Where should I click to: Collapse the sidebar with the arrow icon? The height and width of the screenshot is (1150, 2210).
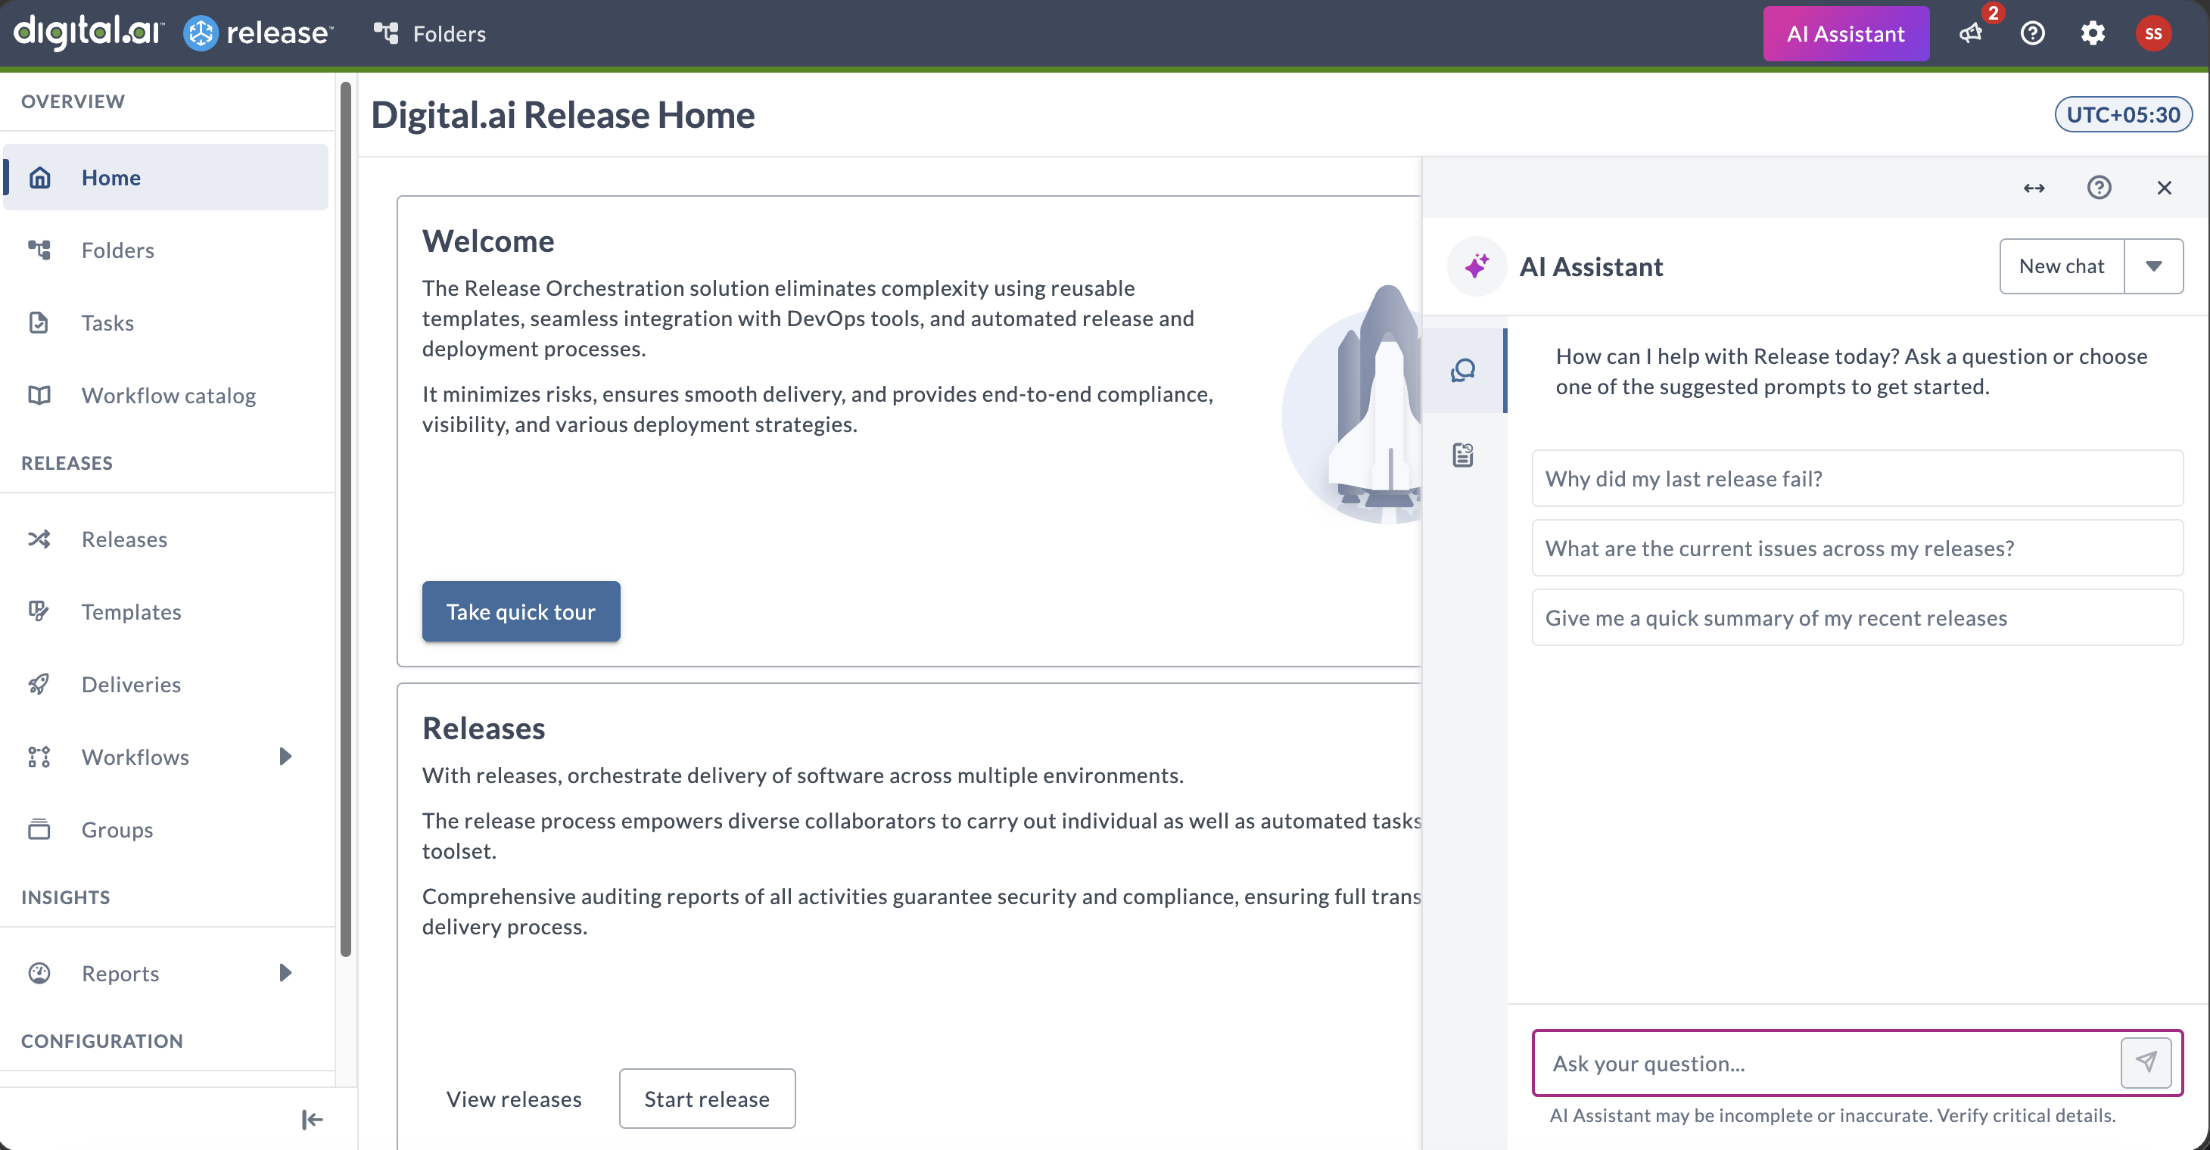tap(313, 1119)
